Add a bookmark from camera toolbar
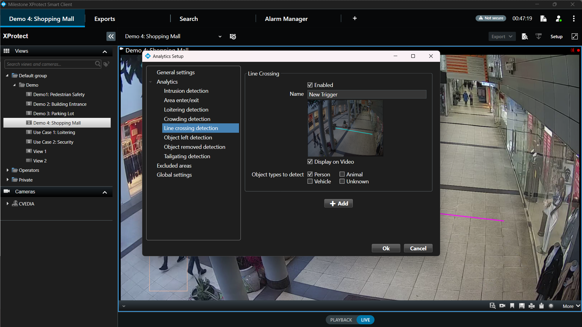582x327 pixels. click(512, 306)
